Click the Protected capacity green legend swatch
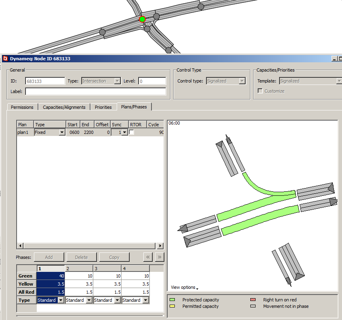 click(172, 300)
